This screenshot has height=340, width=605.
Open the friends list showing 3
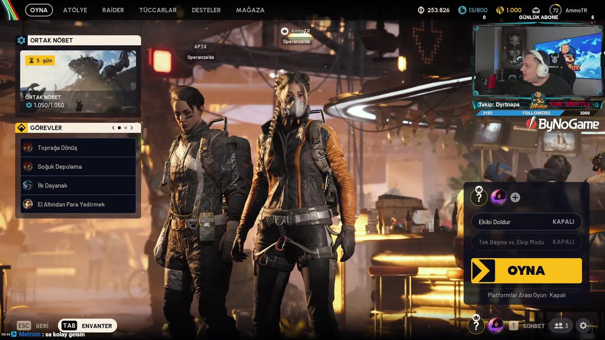pos(561,326)
